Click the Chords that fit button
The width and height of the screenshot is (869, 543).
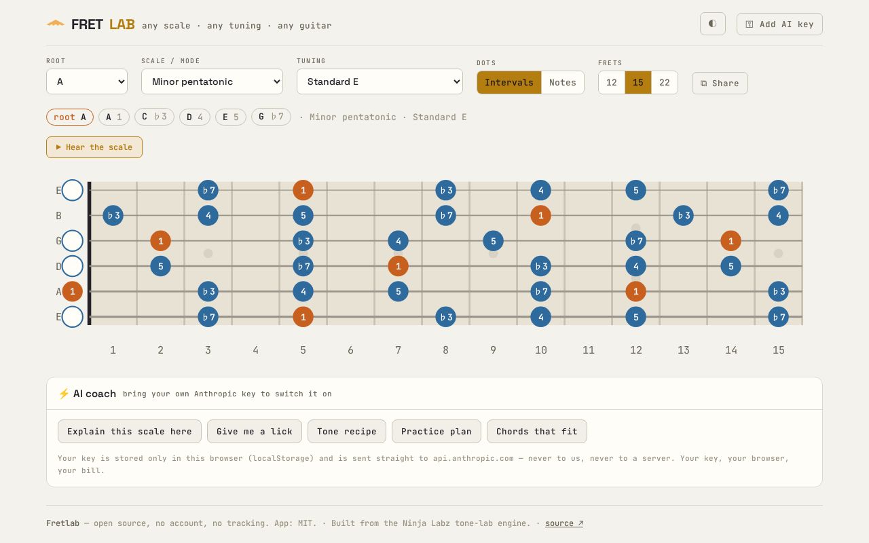point(537,432)
